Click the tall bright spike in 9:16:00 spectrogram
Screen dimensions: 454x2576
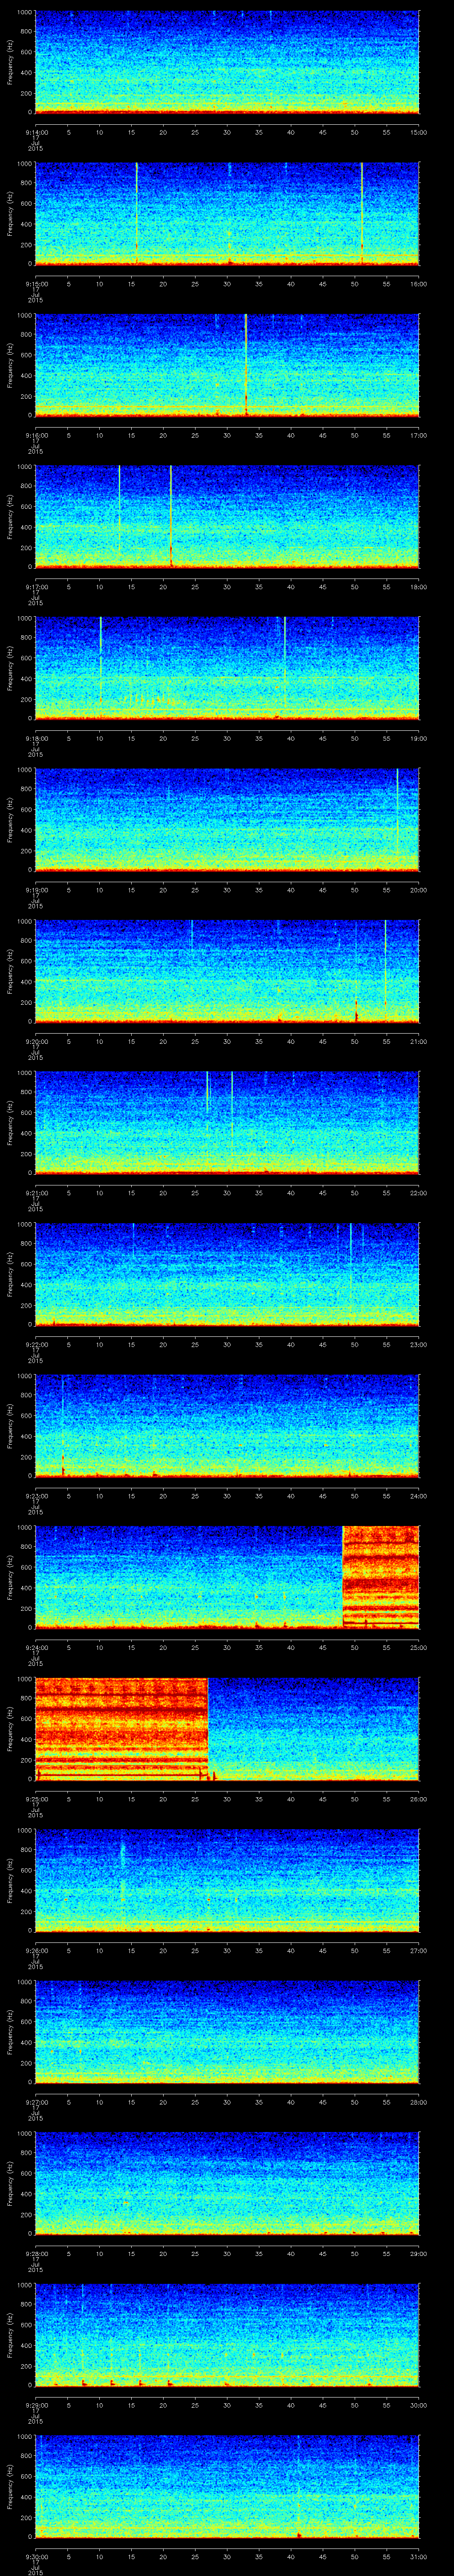[246, 364]
